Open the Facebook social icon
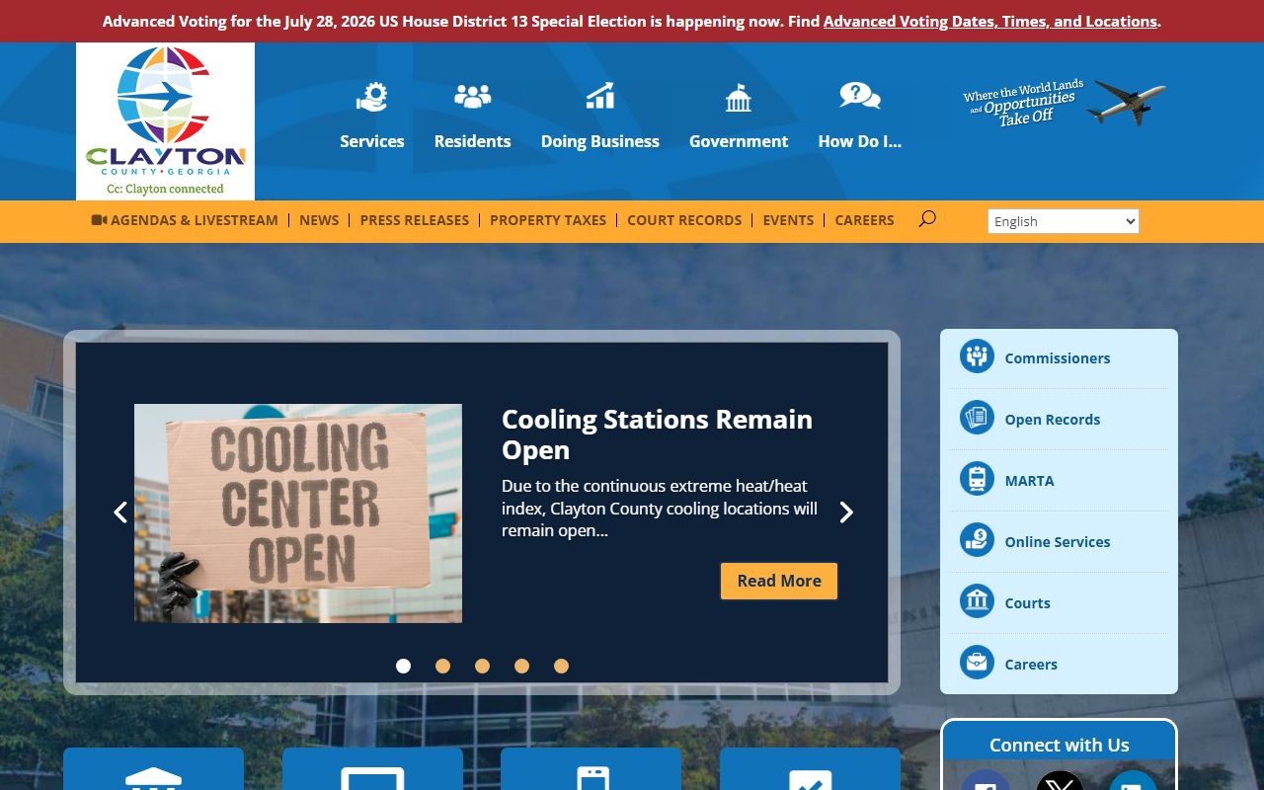This screenshot has height=790, width=1264. click(985, 782)
